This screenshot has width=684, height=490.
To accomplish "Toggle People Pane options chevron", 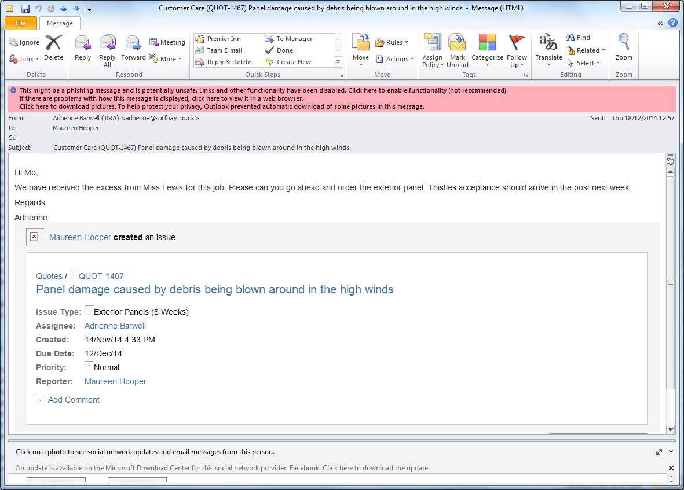I will click(671, 452).
